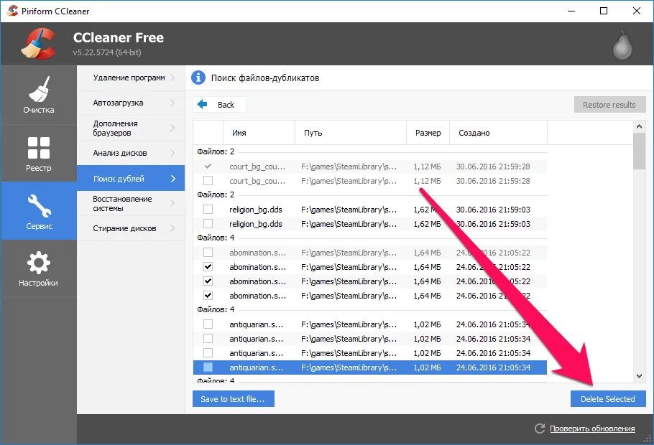Click the CCleaner logo in header
This screenshot has width=654, height=445.
point(38,43)
